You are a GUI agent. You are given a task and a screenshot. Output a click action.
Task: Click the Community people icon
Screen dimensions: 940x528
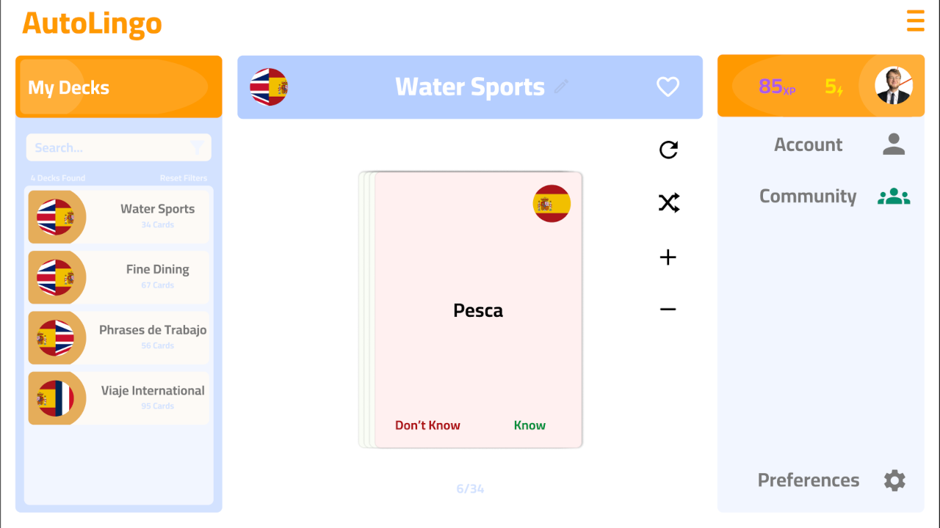pyautogui.click(x=894, y=197)
